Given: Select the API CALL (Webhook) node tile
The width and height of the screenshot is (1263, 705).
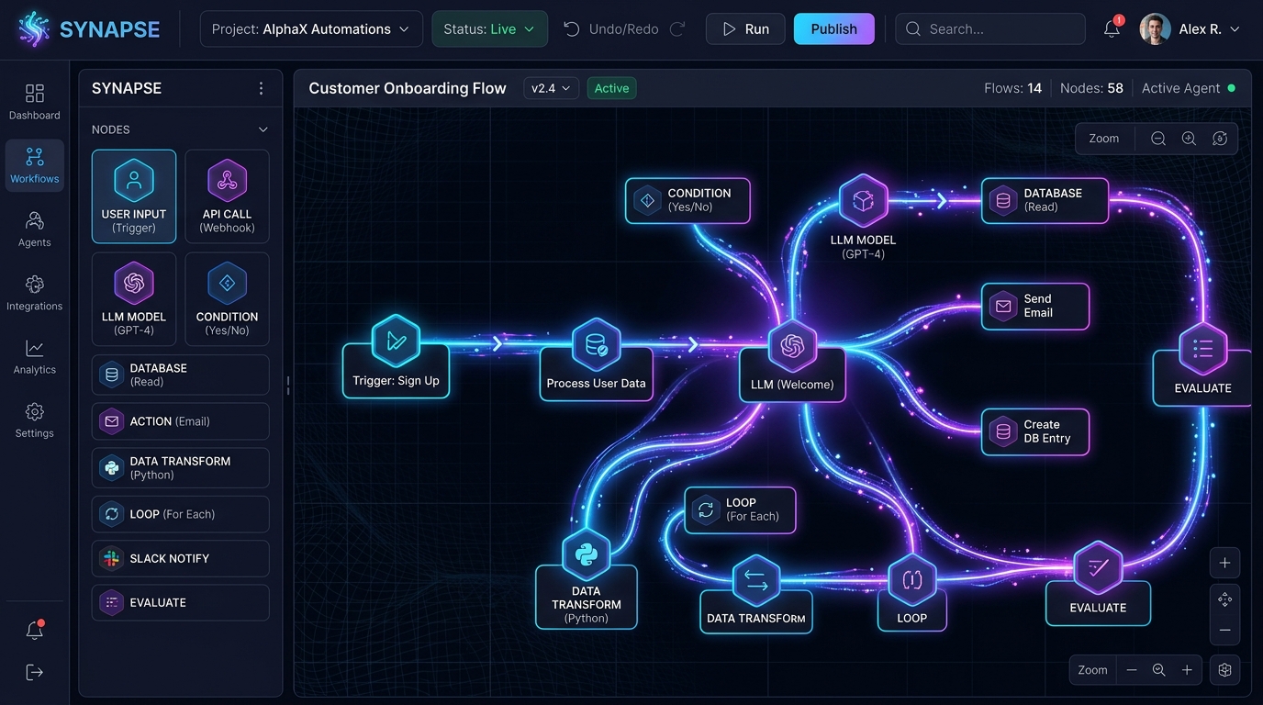Looking at the screenshot, I should 228,196.
